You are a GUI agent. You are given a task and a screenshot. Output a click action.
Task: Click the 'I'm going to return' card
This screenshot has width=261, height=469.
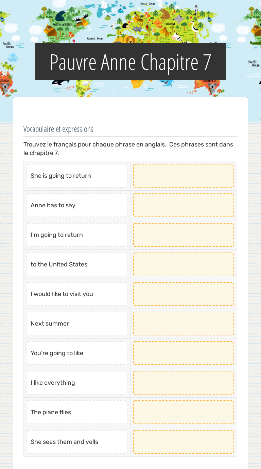tap(77, 235)
